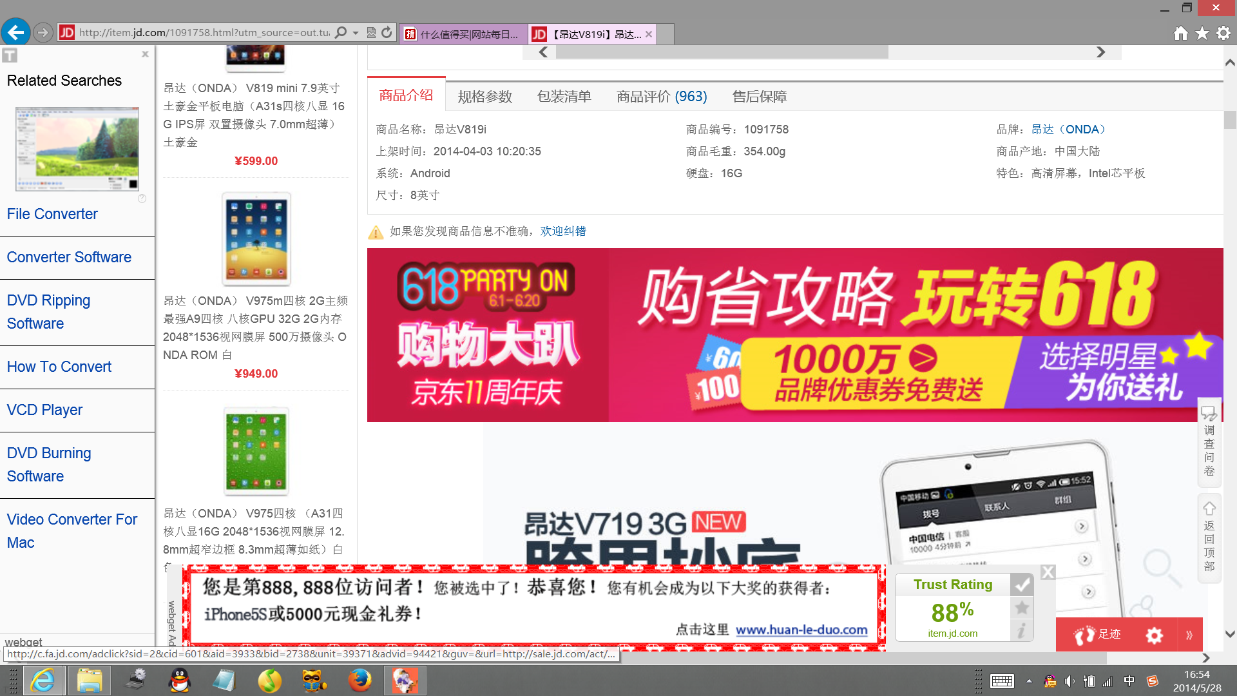This screenshot has width=1237, height=696.
Task: Open Favorites via the star icon
Action: point(1202,33)
